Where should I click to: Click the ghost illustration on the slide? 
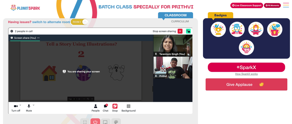point(117,72)
